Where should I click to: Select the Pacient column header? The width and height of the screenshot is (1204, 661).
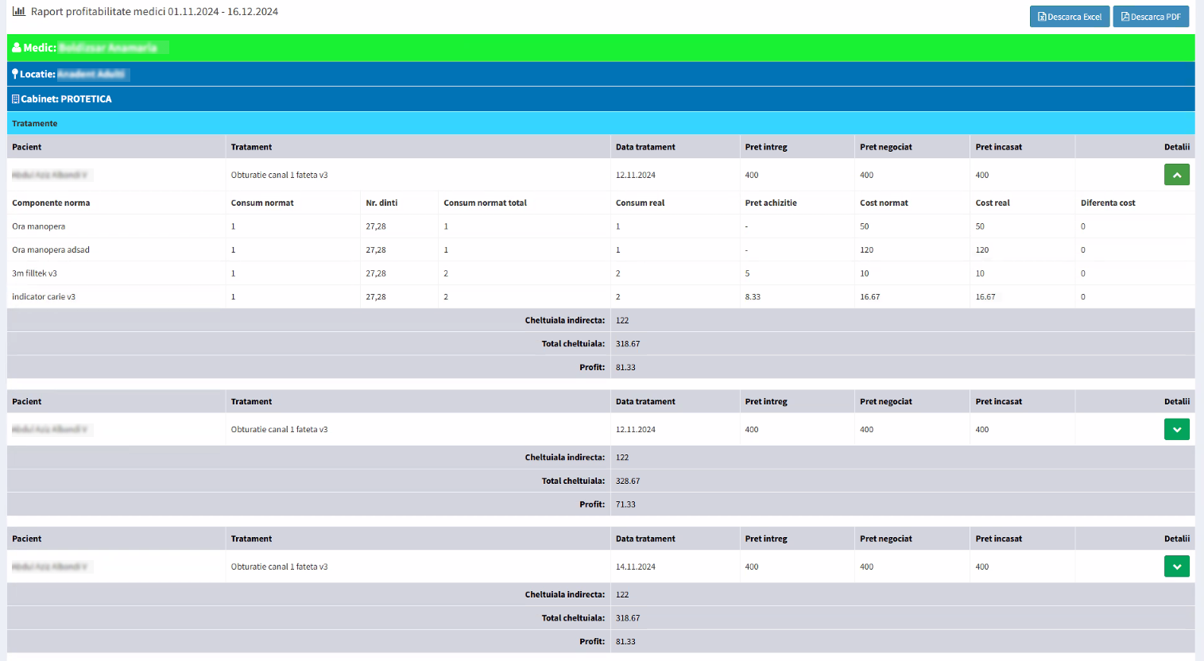(x=26, y=147)
